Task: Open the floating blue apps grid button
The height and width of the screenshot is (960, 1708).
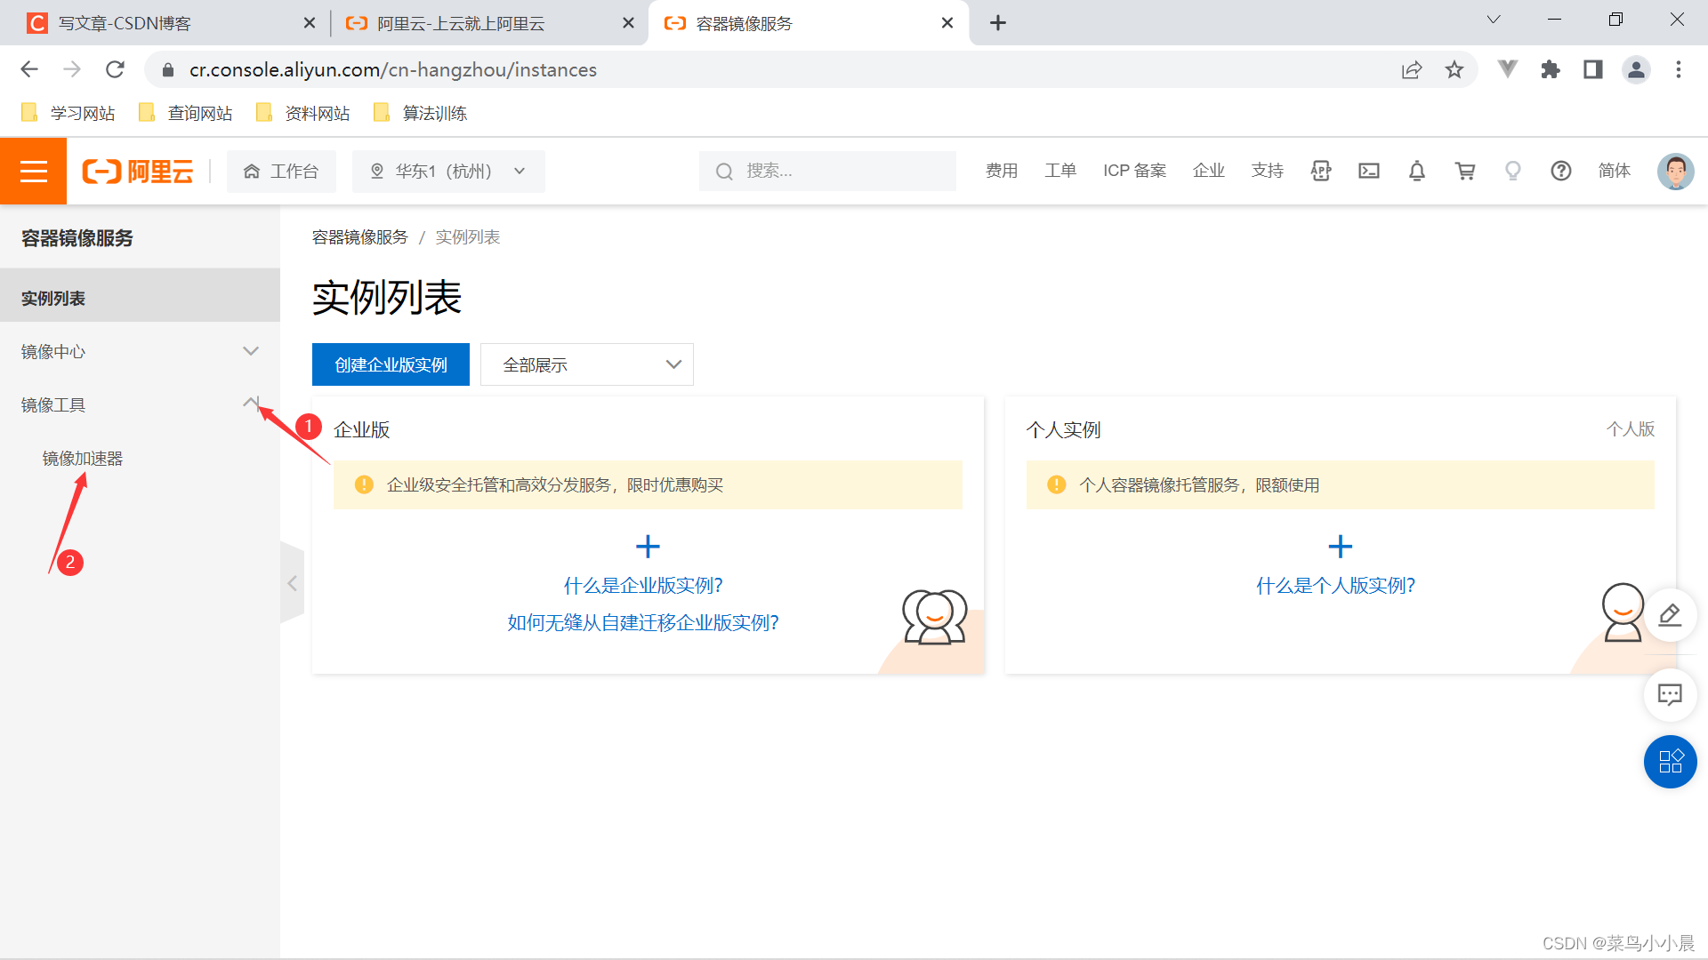Action: coord(1670,762)
